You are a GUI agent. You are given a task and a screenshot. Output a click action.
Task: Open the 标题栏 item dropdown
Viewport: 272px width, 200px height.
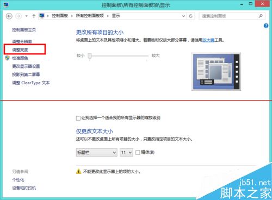tap(96, 152)
